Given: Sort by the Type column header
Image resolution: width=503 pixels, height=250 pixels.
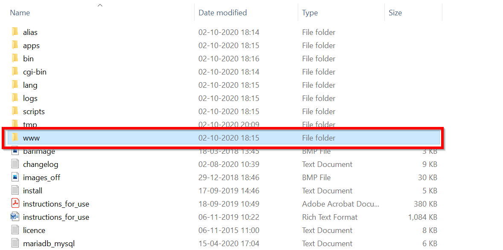Looking at the screenshot, I should (x=310, y=12).
